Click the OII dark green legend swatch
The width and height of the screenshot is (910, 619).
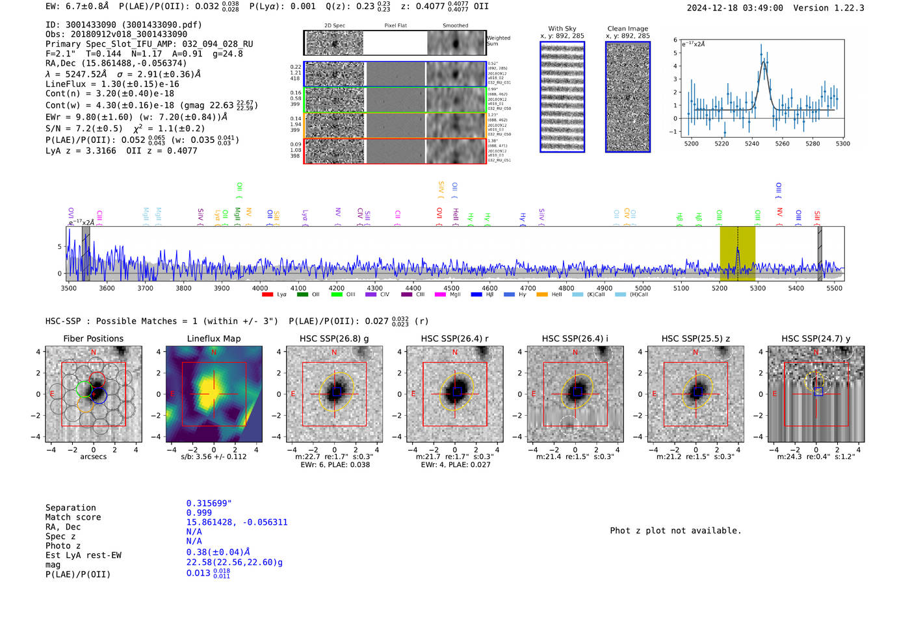302,295
